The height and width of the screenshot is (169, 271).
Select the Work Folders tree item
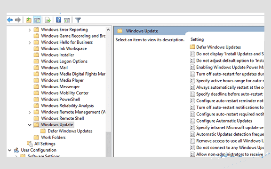[x=49, y=138]
